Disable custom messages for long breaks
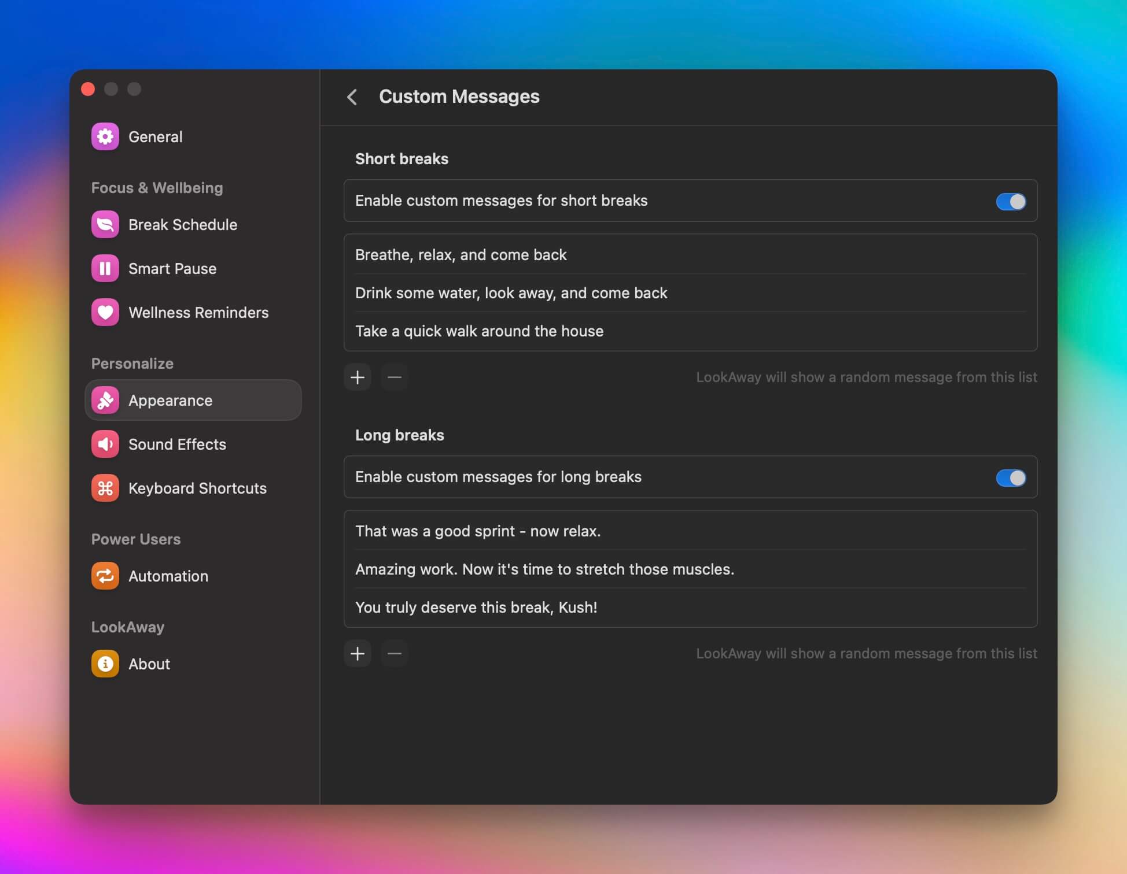 (1010, 477)
